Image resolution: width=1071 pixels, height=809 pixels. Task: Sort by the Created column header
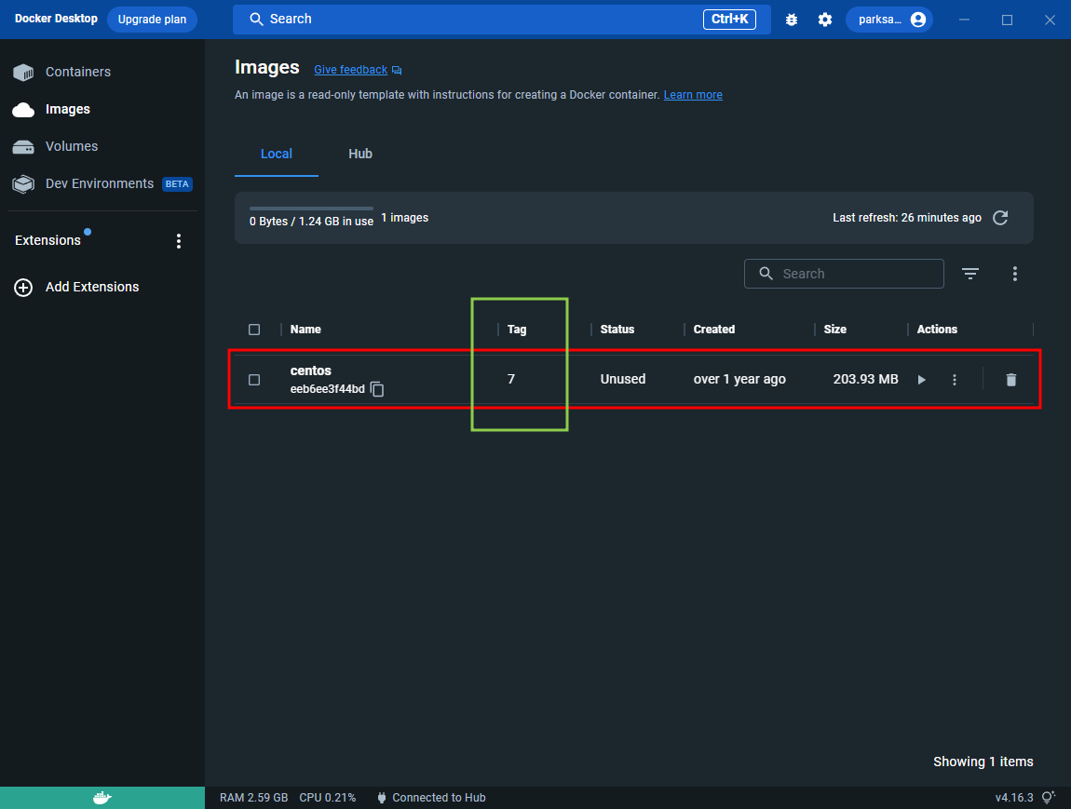[x=713, y=329]
